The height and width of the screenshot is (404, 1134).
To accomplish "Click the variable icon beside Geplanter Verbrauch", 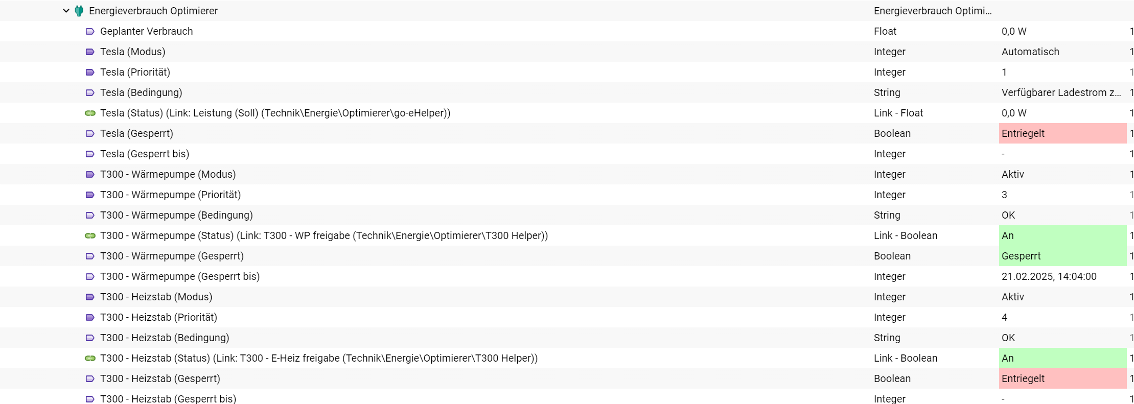I will click(90, 31).
